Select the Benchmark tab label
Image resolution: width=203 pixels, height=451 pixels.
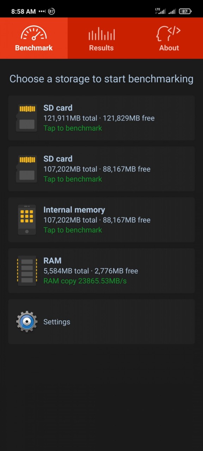pyautogui.click(x=34, y=48)
